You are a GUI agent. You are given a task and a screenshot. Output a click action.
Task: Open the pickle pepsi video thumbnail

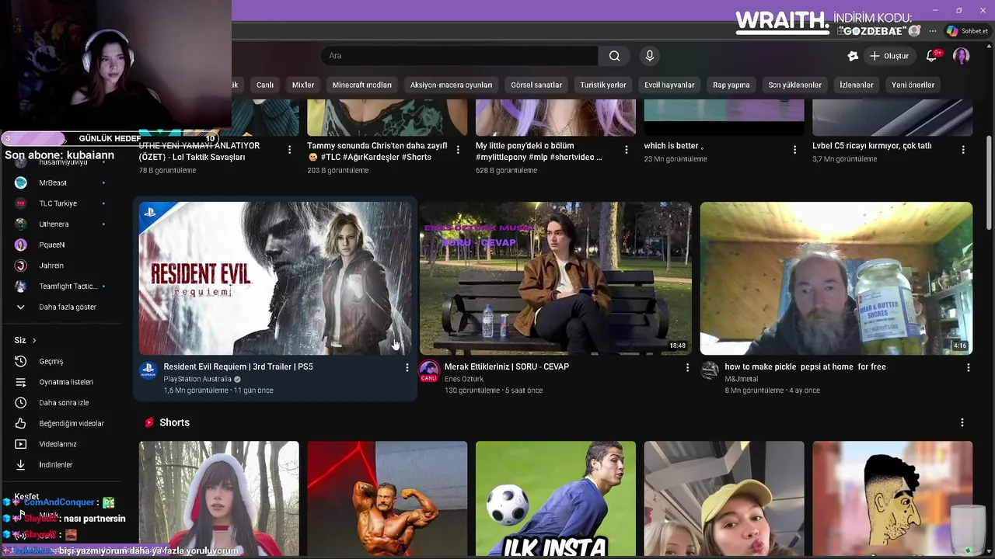[836, 279]
